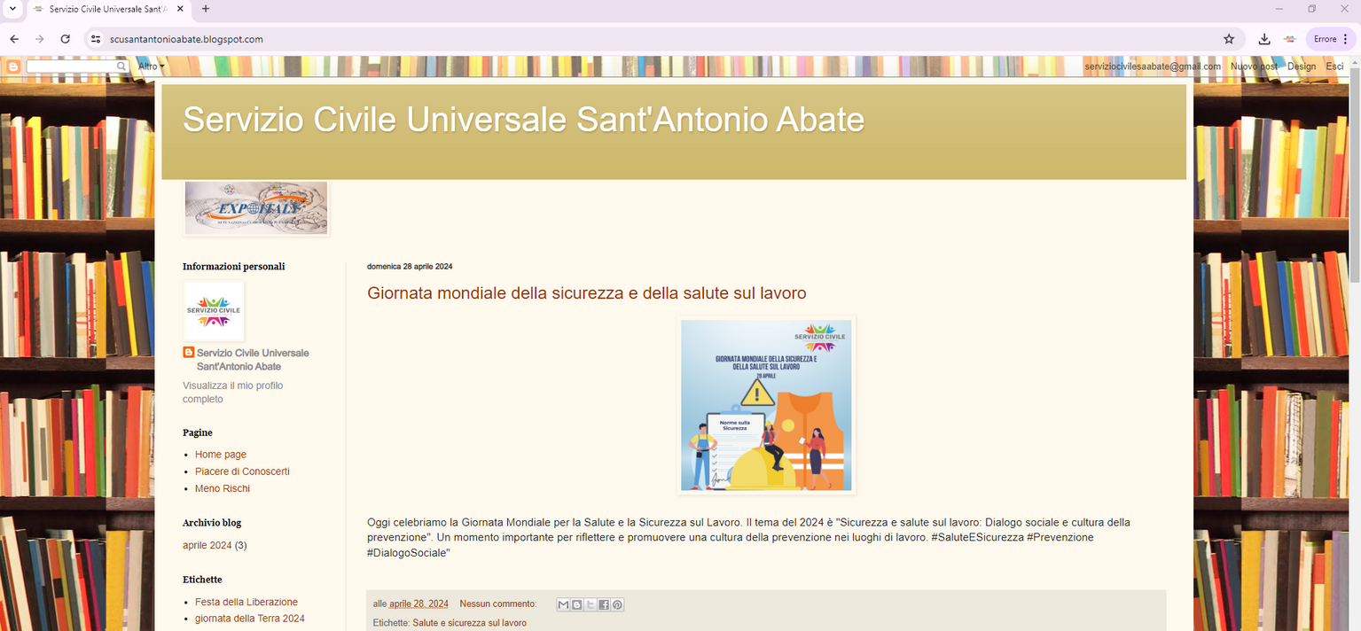Reload the page
Image resolution: width=1361 pixels, height=631 pixels.
tap(65, 39)
